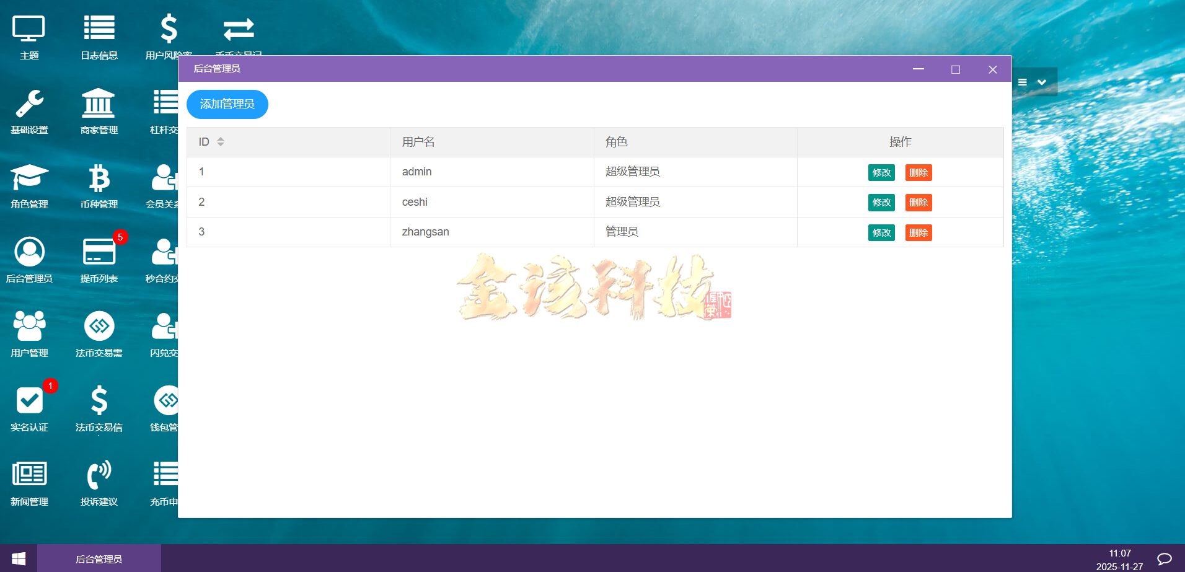Click 修改 for user ceshi

point(881,202)
